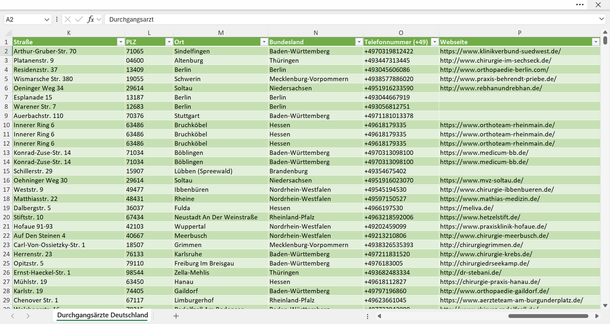Open the klinikverbund-suedwest.de link
Screen dimensions: 610x324
click(x=500, y=51)
